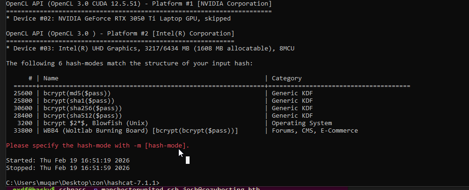Click the Name column header

click(51, 78)
